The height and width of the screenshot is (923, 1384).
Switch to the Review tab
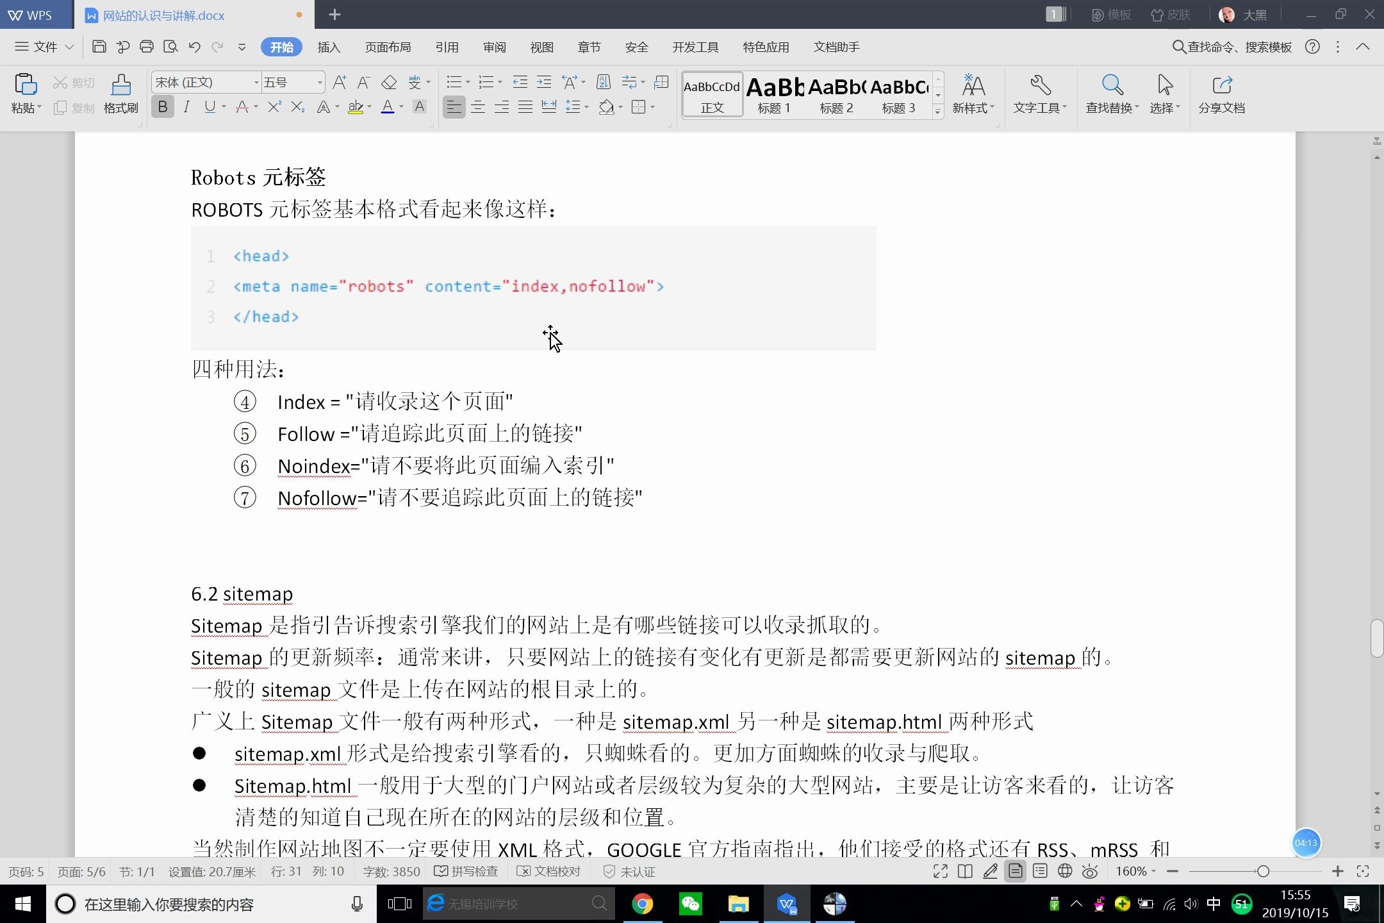(x=494, y=47)
